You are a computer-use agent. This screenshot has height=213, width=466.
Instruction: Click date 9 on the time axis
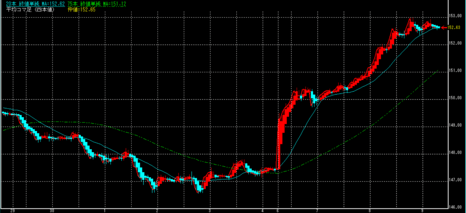tap(423, 211)
